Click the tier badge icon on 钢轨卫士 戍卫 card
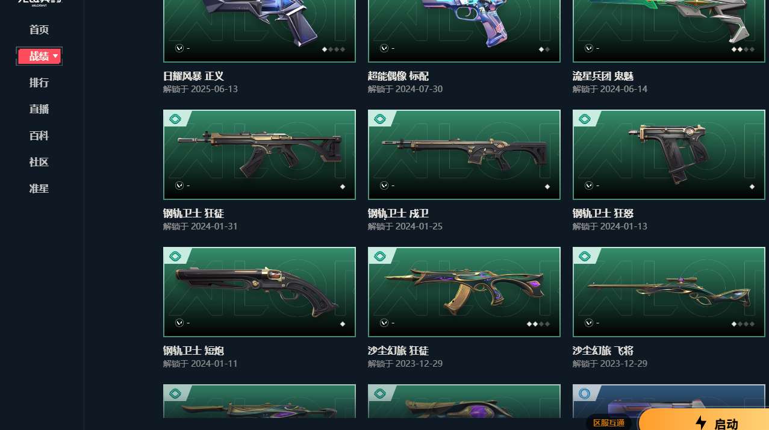This screenshot has width=769, height=430. (x=379, y=119)
